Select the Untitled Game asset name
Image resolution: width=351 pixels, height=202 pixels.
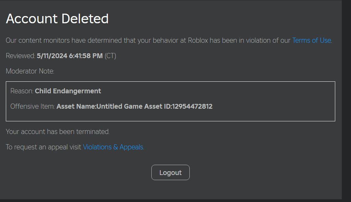119,106
